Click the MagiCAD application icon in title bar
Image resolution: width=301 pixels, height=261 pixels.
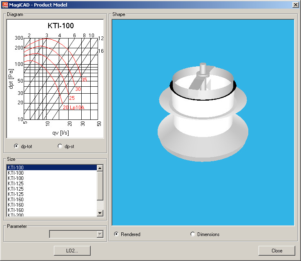pyautogui.click(x=5, y=4)
